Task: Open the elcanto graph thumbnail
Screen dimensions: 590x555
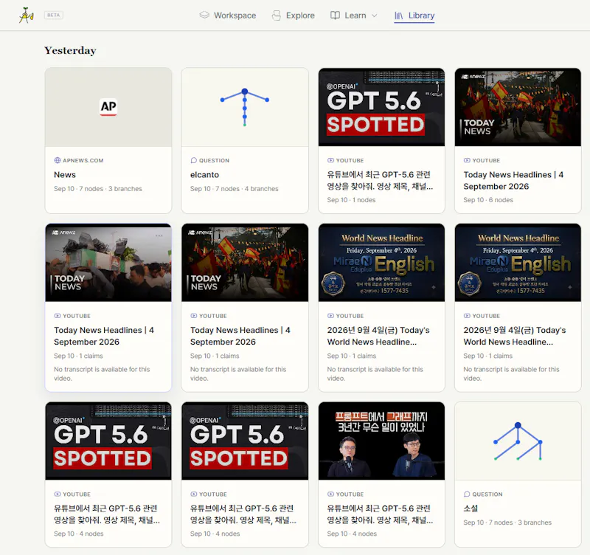Action: pyautogui.click(x=245, y=107)
